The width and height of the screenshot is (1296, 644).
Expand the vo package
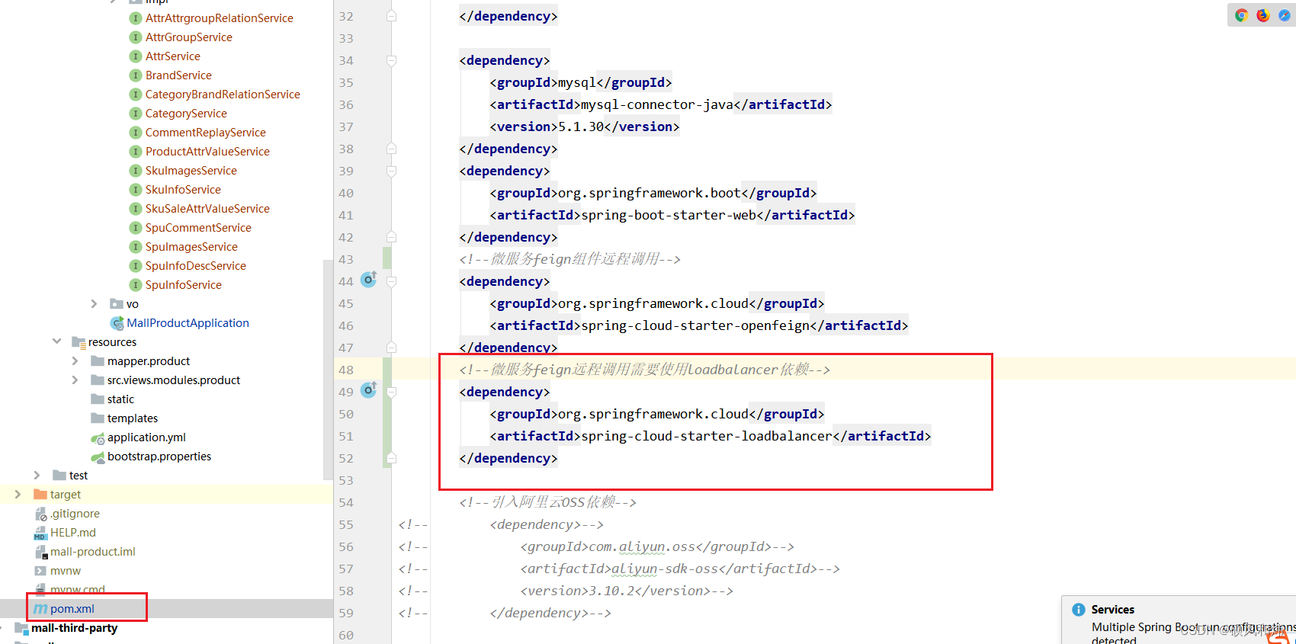pyautogui.click(x=94, y=304)
